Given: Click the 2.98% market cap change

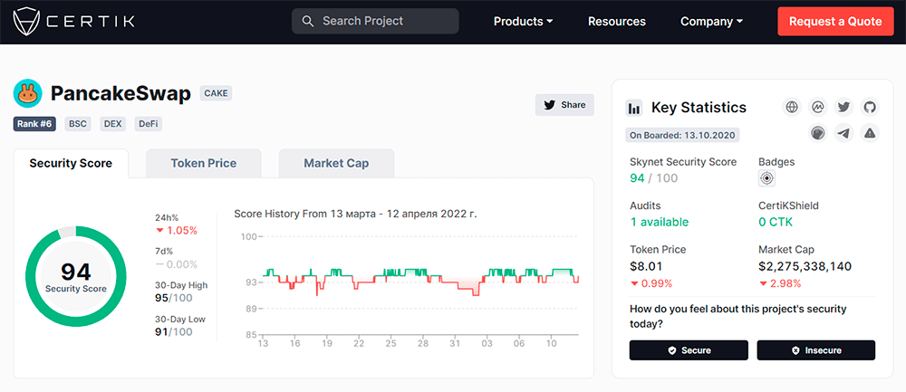Looking at the screenshot, I should tap(780, 283).
